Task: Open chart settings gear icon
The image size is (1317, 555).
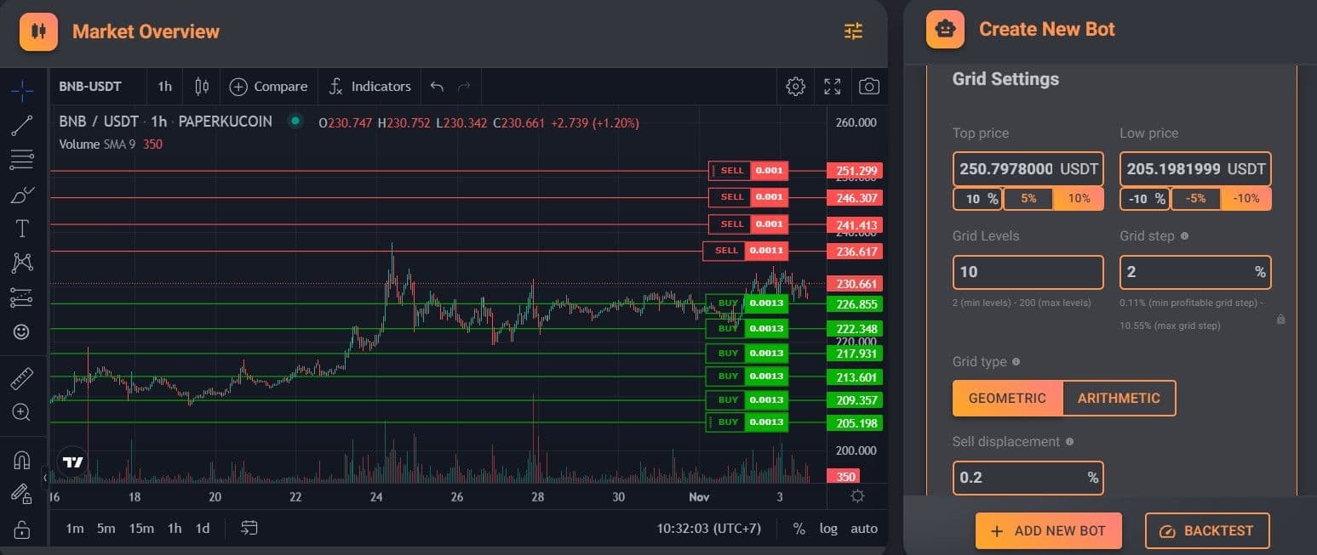Action: (795, 87)
